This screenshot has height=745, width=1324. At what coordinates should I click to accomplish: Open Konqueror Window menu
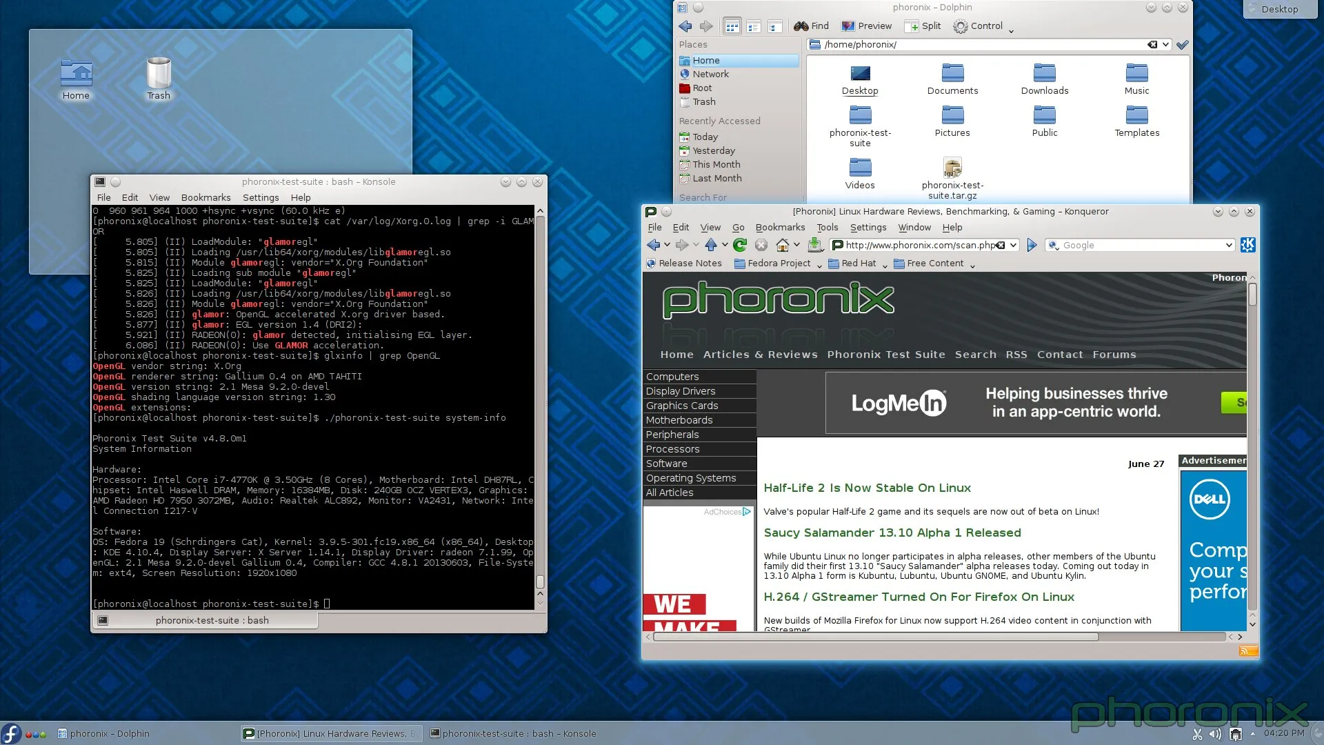[x=914, y=227]
